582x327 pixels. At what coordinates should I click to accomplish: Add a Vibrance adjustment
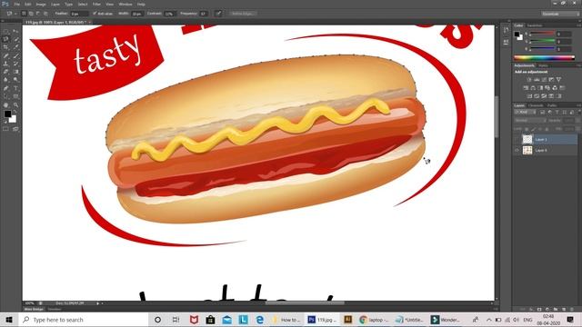click(558, 80)
